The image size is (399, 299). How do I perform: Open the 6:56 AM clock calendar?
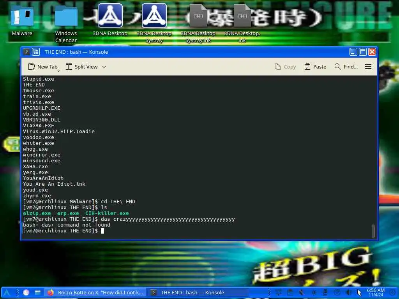(x=376, y=293)
